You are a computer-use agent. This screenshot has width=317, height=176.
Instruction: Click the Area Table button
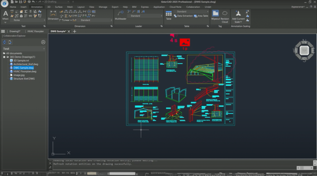[201, 16]
